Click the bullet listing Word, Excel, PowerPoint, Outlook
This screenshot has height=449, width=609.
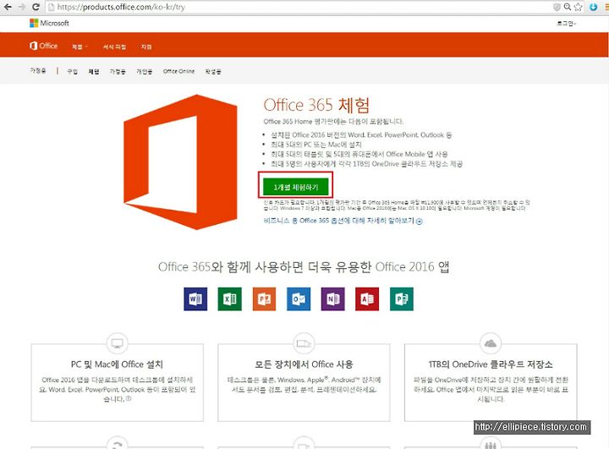point(361,134)
